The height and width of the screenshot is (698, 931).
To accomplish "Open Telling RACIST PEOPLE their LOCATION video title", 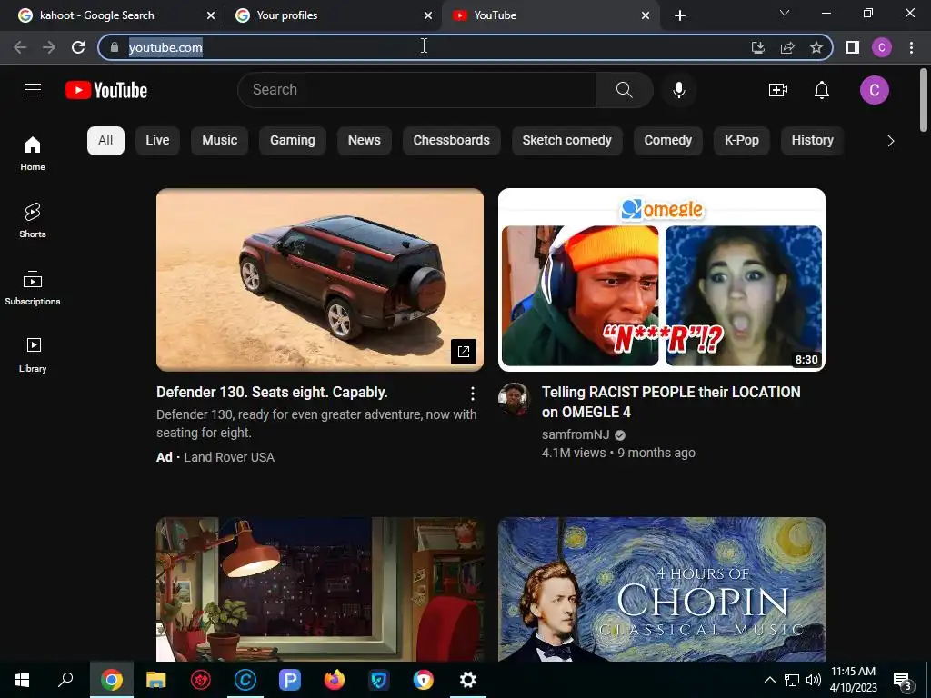I will [671, 402].
